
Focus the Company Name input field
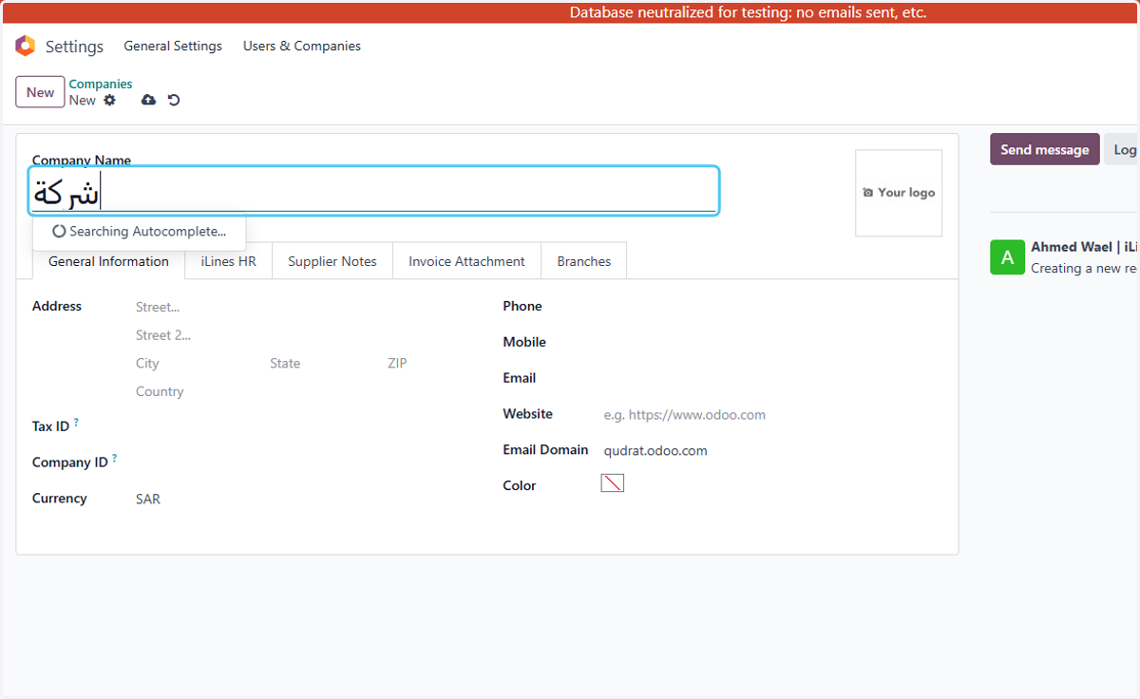(x=374, y=192)
